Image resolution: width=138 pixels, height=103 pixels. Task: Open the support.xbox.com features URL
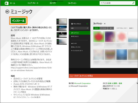click(31, 69)
